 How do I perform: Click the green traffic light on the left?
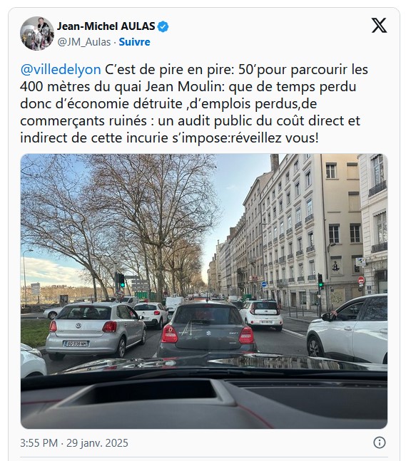[121, 284]
